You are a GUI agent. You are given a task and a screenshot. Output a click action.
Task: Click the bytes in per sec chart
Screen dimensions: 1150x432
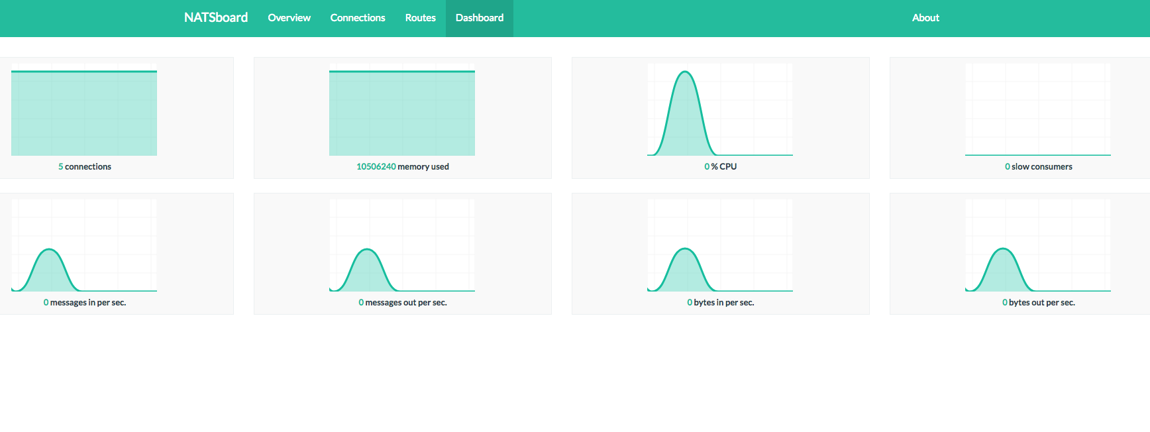pos(720,246)
